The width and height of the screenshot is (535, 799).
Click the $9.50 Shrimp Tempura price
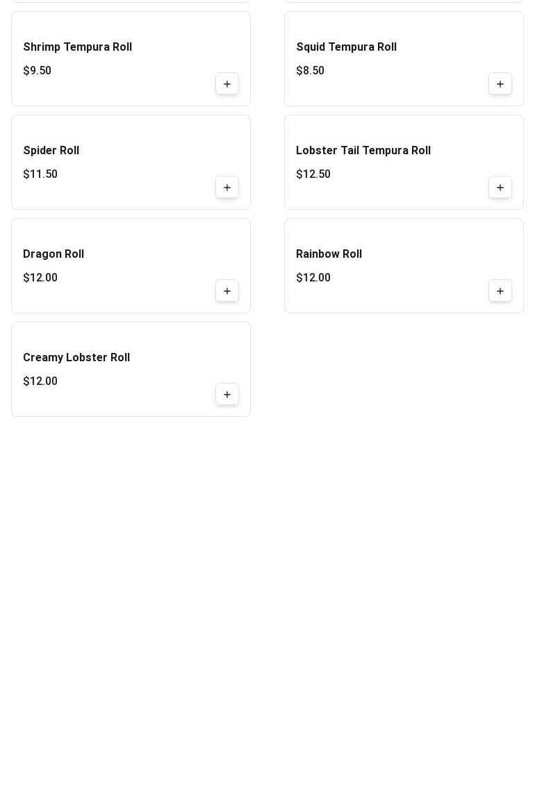tap(38, 70)
